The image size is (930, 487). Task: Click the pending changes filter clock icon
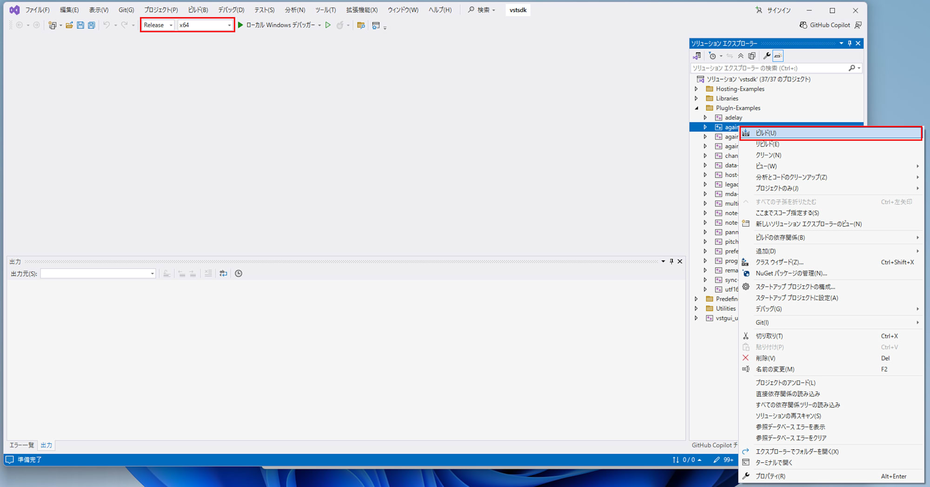pyautogui.click(x=712, y=56)
